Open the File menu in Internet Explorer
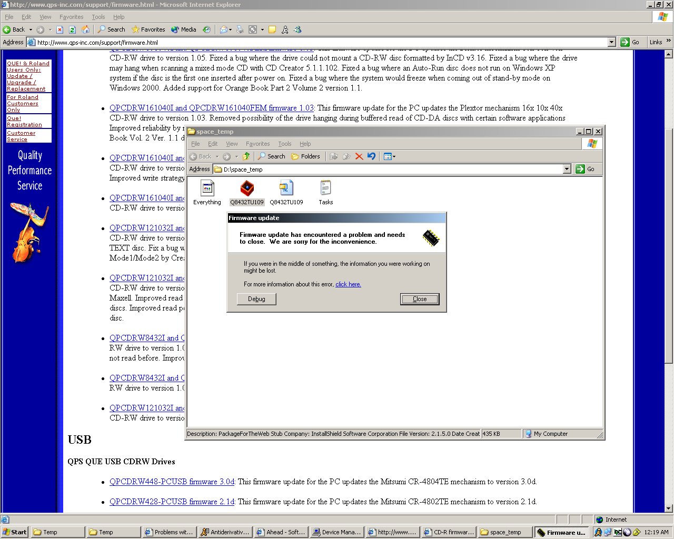 point(9,17)
